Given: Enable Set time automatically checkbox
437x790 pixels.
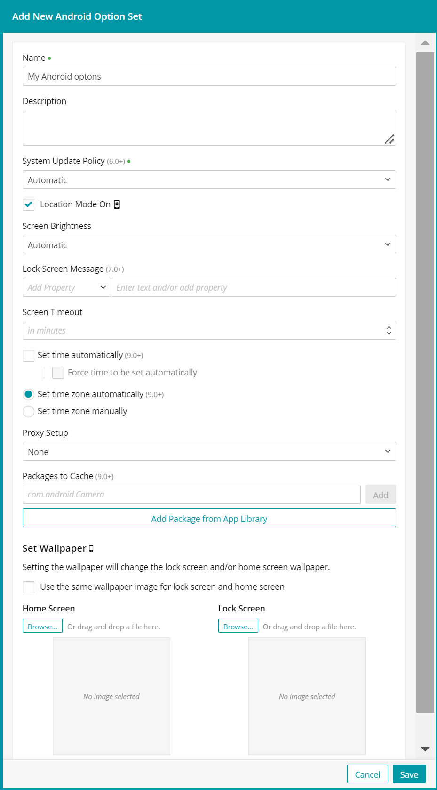Looking at the screenshot, I should point(29,356).
